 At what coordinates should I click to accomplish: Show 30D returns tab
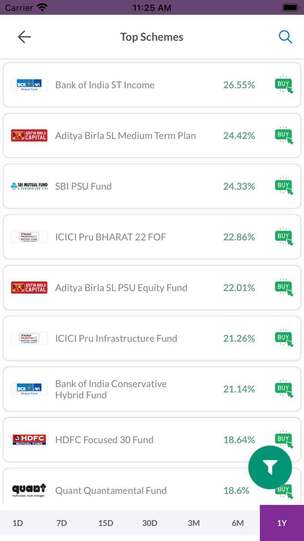[x=150, y=523]
